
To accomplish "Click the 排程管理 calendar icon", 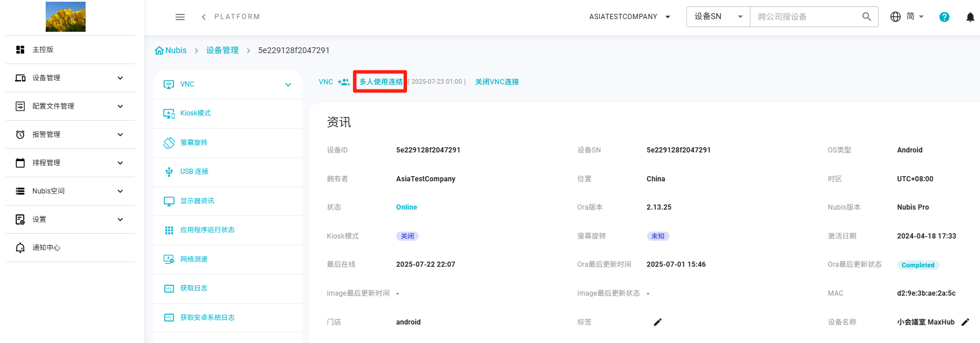I will pos(20,163).
